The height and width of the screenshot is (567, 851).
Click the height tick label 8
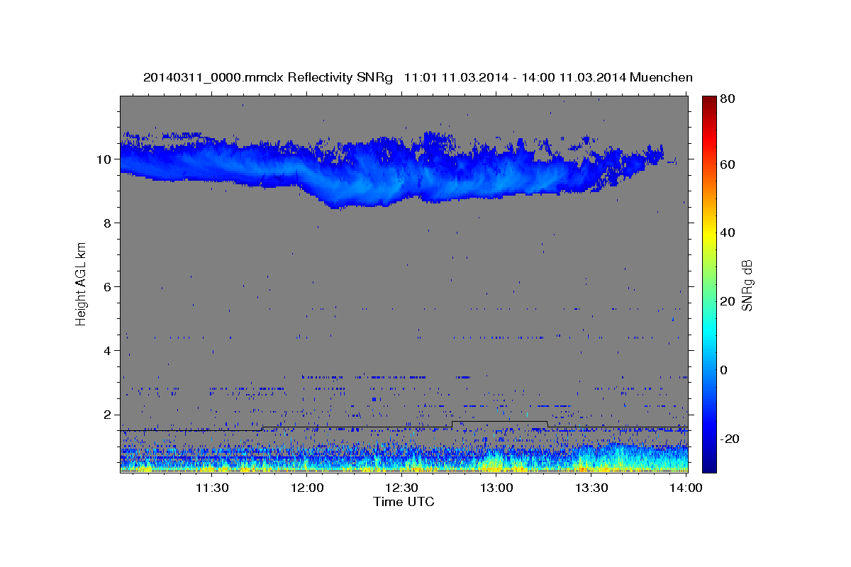click(109, 223)
